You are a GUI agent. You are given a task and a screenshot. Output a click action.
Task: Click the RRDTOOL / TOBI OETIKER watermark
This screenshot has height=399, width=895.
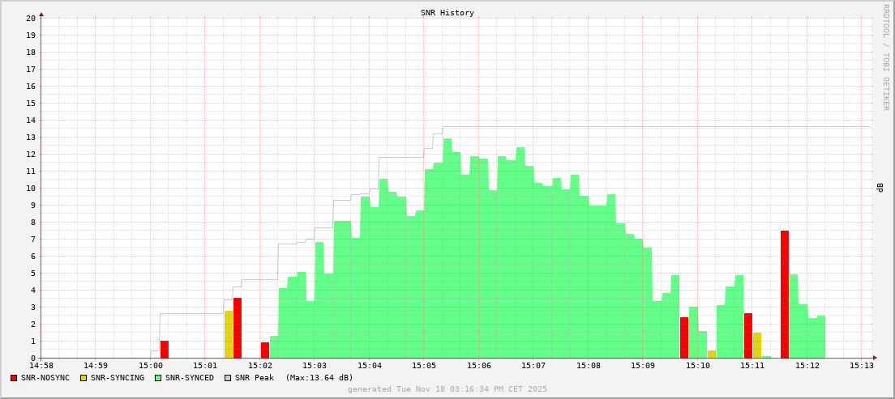click(x=885, y=57)
